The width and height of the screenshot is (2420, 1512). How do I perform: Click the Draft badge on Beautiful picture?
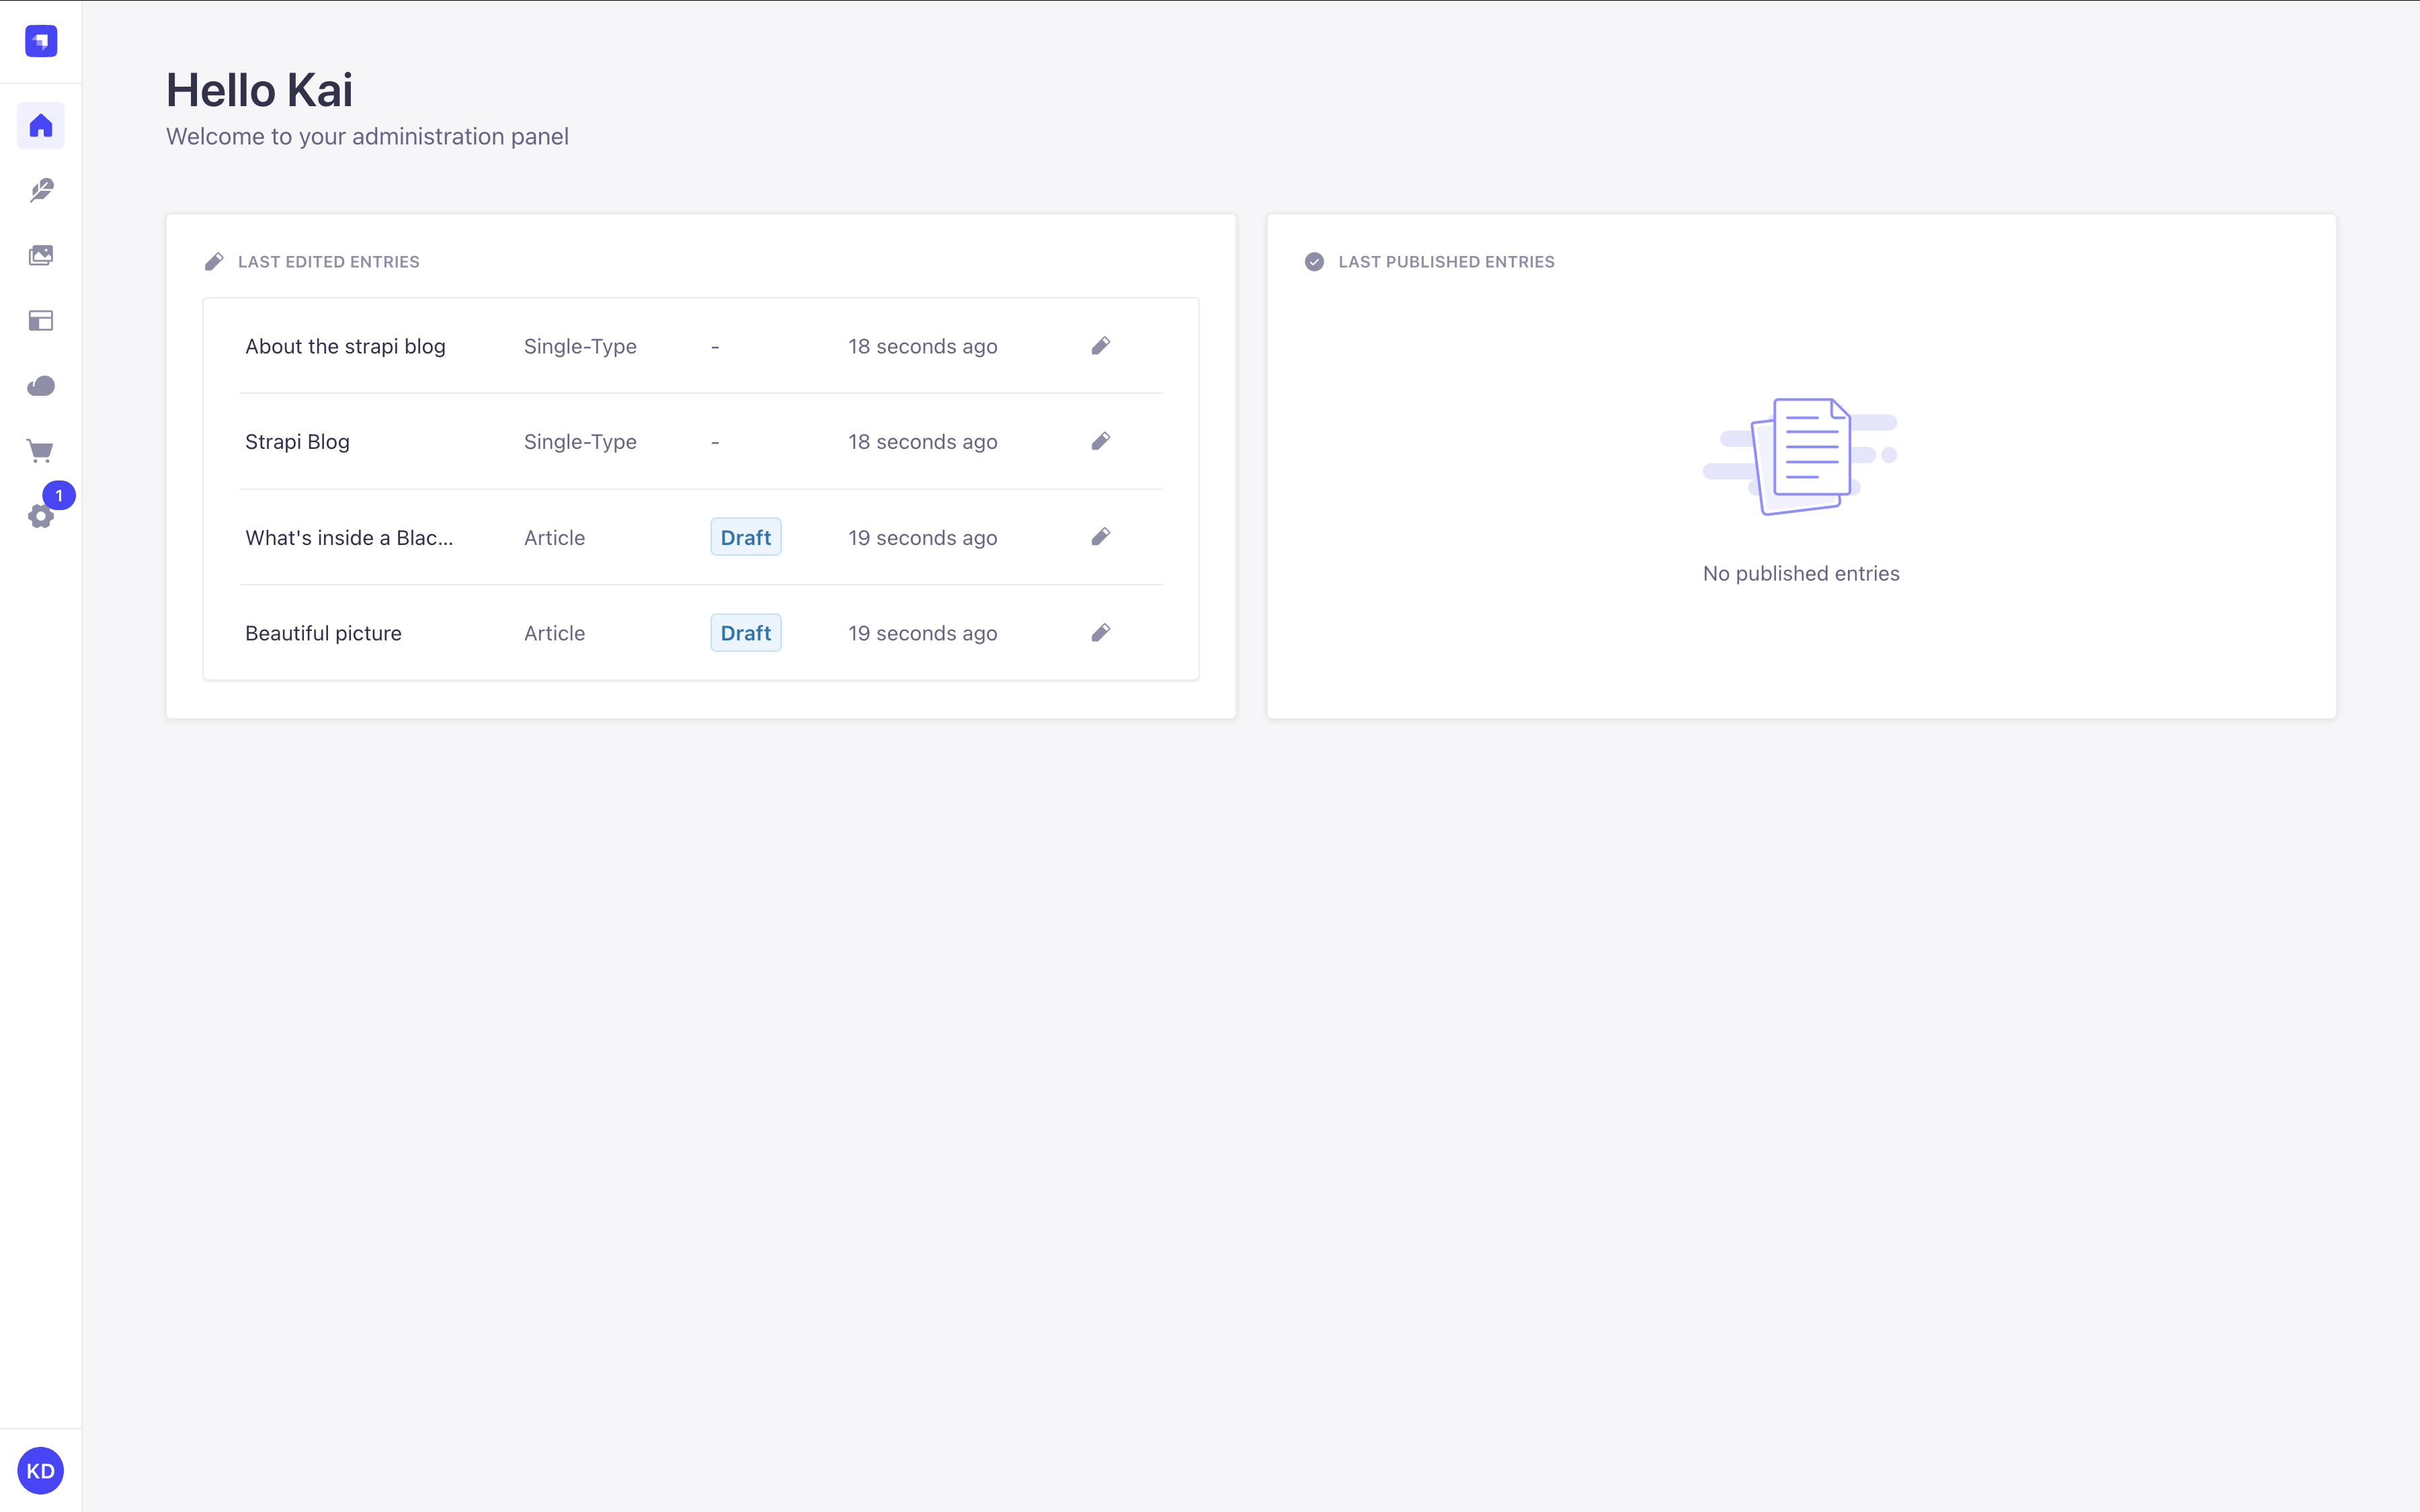(x=745, y=632)
